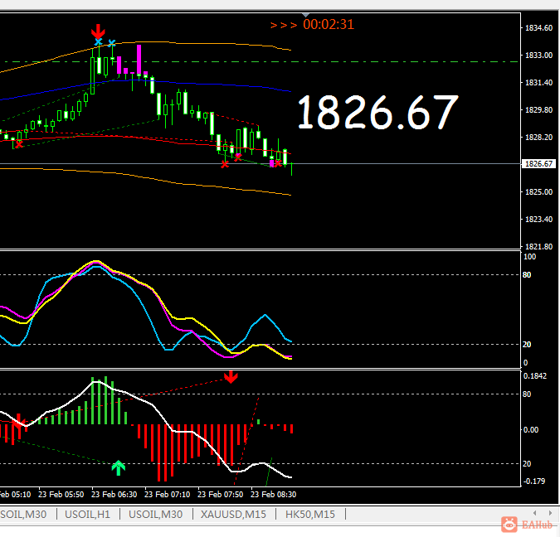The width and height of the screenshot is (560, 537).
Task: Select the HK50,M15 chart tab
Action: click(x=310, y=514)
